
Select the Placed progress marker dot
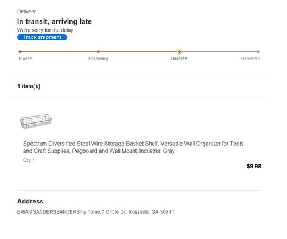click(20, 52)
